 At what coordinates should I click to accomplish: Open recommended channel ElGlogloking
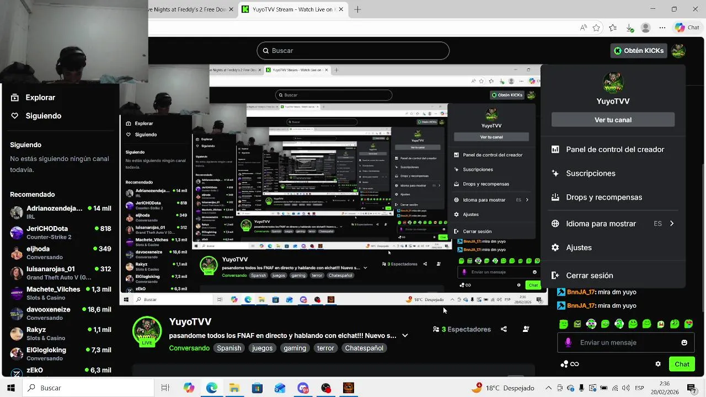(x=61, y=353)
